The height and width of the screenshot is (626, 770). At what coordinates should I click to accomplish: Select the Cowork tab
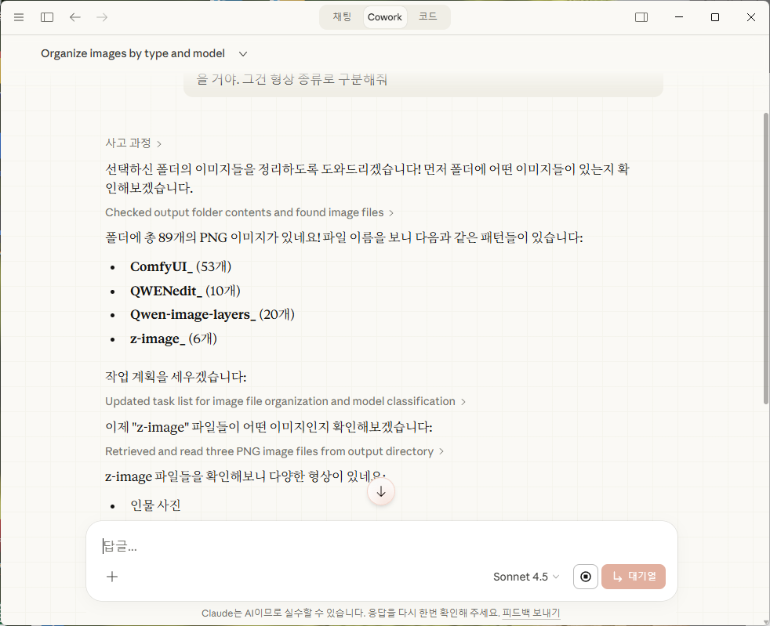pyautogui.click(x=385, y=16)
